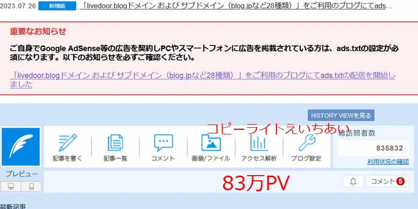Open the 利用状況の確認 link
The height and width of the screenshot is (209, 418).
point(388,162)
